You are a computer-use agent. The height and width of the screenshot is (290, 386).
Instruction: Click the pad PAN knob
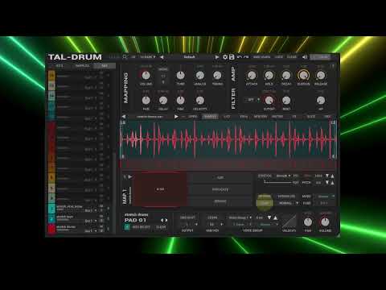coord(308,222)
